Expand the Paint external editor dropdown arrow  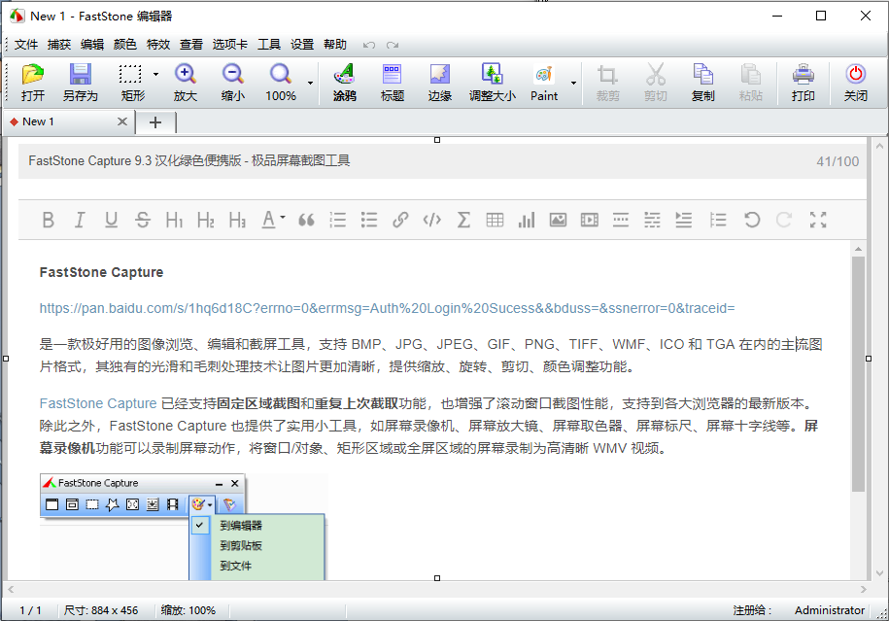pos(573,83)
